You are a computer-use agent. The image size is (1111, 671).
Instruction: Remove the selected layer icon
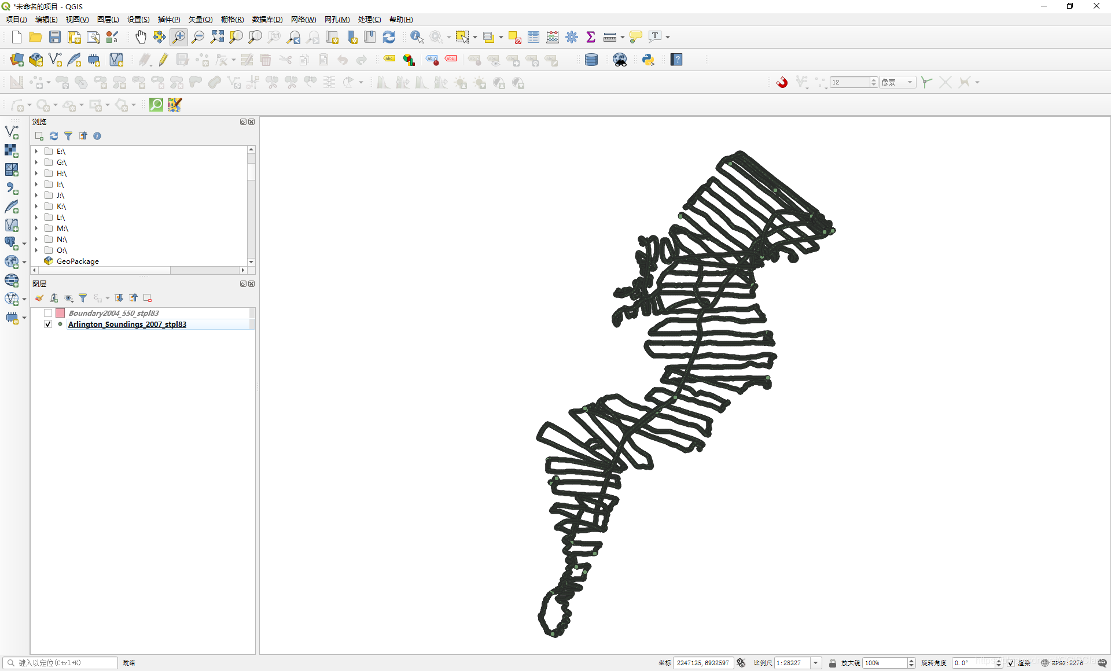pos(148,298)
